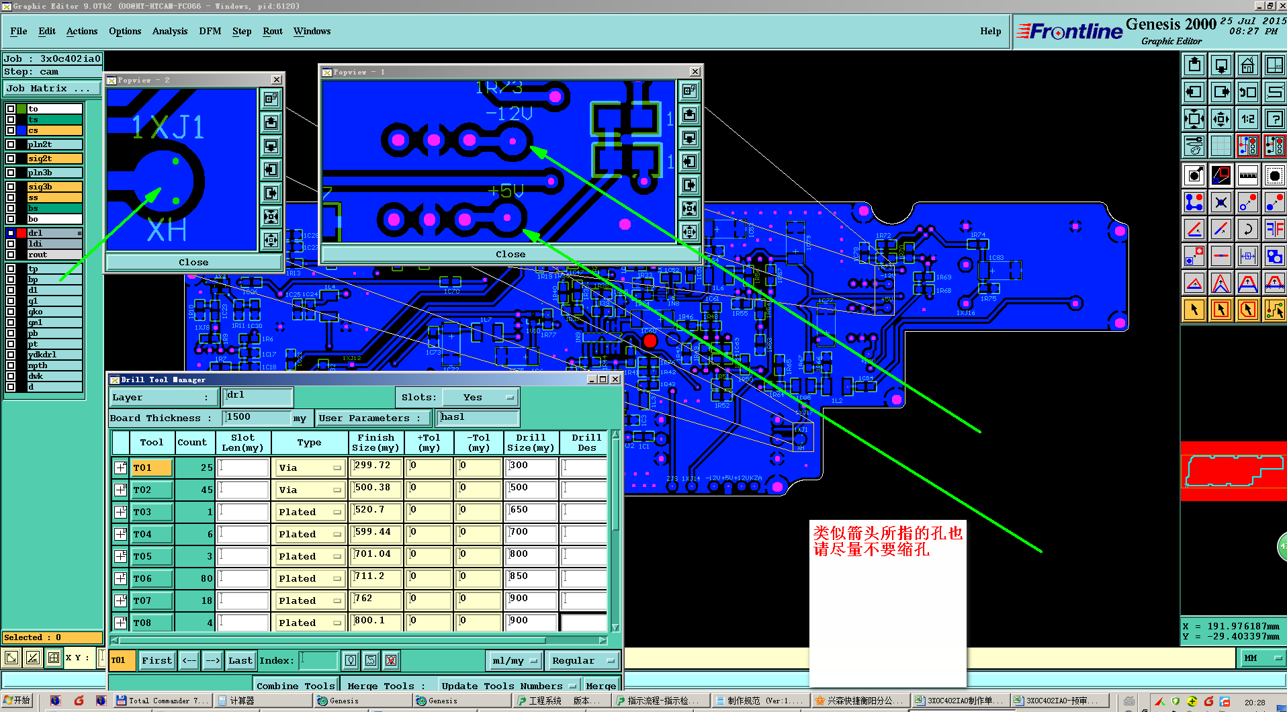The width and height of the screenshot is (1287, 712).
Task: Click the home view icon
Action: click(x=1247, y=65)
